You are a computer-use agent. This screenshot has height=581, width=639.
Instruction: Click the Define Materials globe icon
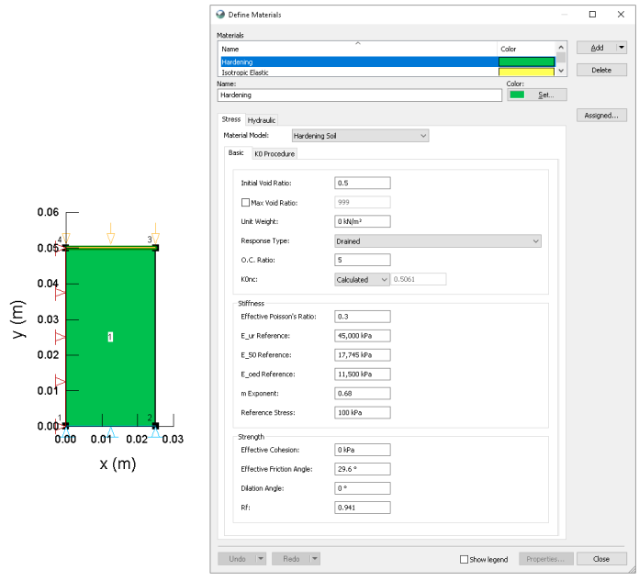(x=220, y=15)
